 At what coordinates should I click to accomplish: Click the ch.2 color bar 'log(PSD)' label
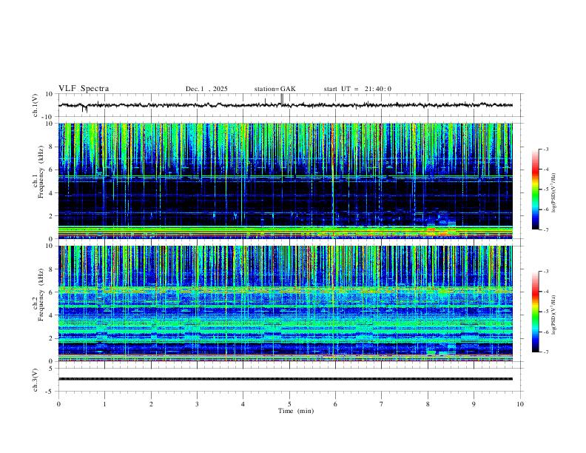(x=553, y=315)
